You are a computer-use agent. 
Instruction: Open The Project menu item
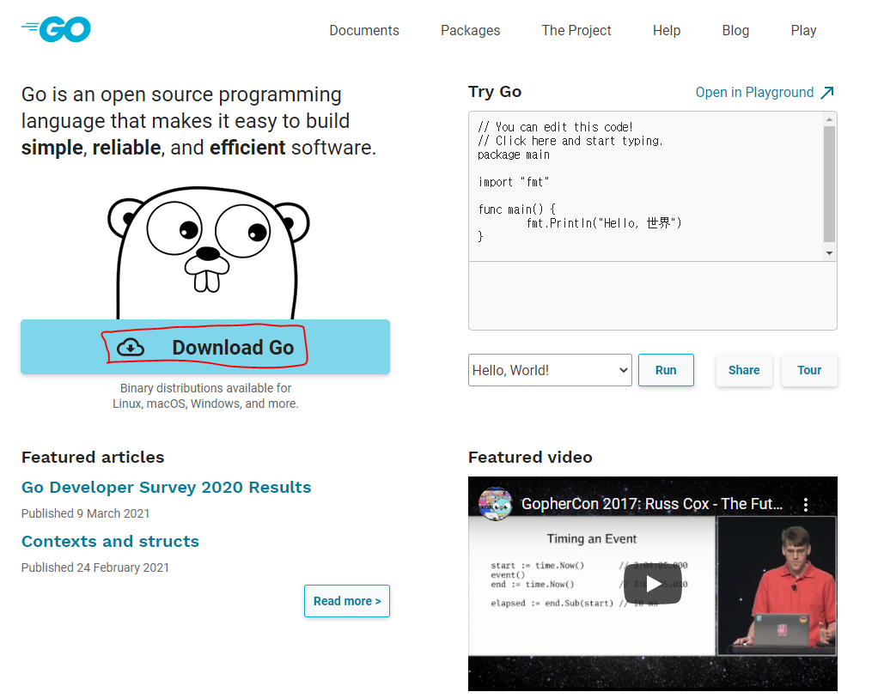click(x=576, y=30)
